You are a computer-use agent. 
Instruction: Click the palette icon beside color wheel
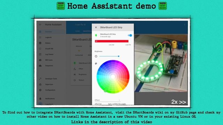pyautogui.click(x=96, y=64)
